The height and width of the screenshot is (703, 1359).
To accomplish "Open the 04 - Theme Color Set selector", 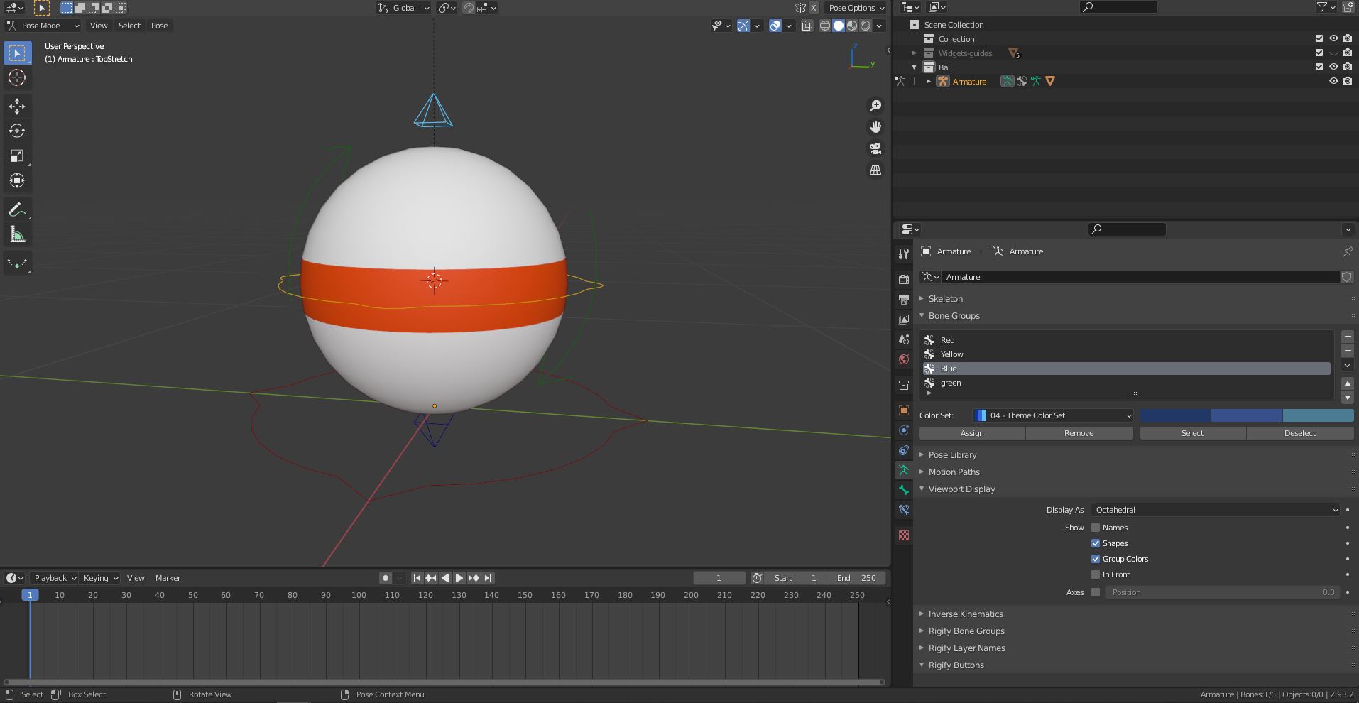I will point(1053,415).
